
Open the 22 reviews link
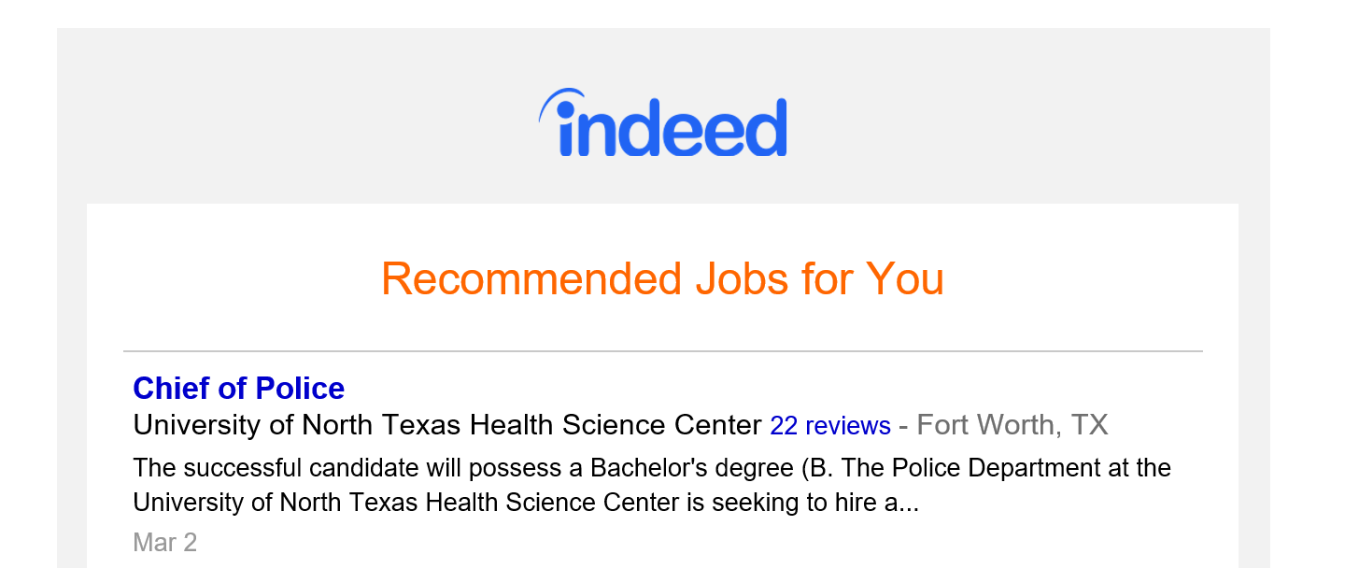(x=829, y=426)
